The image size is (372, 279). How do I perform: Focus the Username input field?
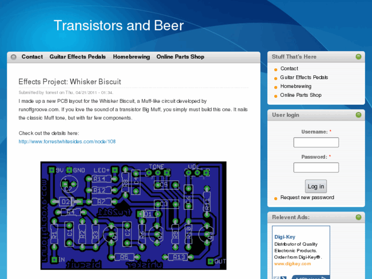coord(316,142)
